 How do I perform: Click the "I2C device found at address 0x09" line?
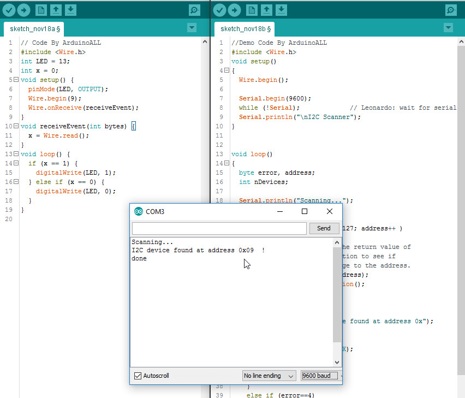198,250
